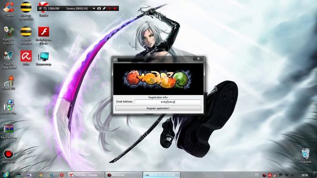Click the window-target icon in the recording bar
The height and width of the screenshot is (178, 317).
point(40,8)
